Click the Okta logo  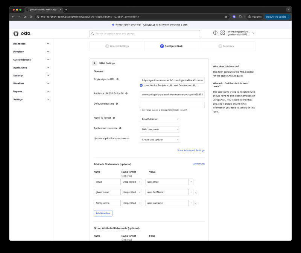click(22, 34)
